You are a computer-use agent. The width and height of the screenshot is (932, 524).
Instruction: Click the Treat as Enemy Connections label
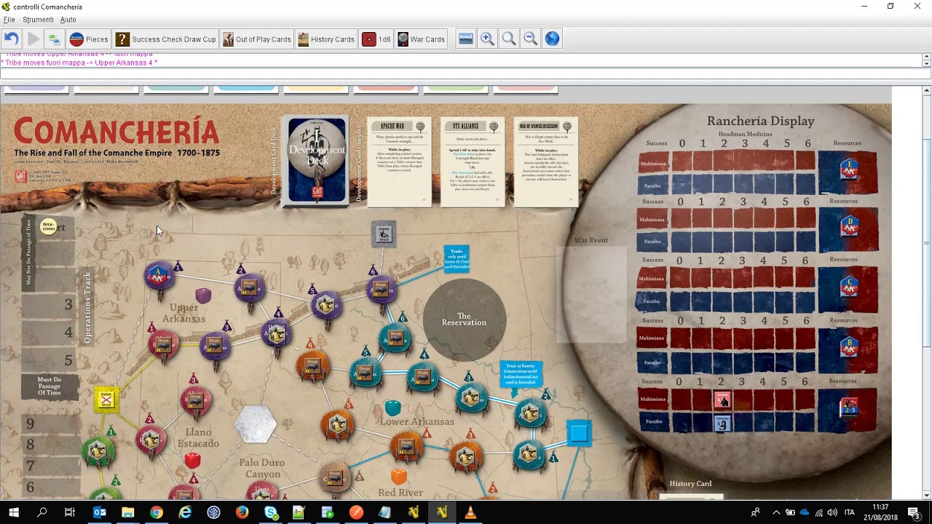521,375
